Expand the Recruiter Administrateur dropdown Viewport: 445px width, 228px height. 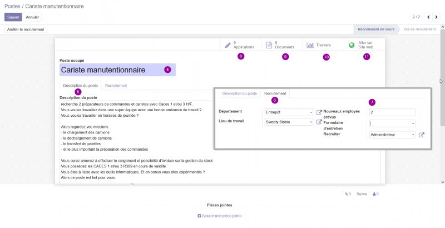click(392, 135)
